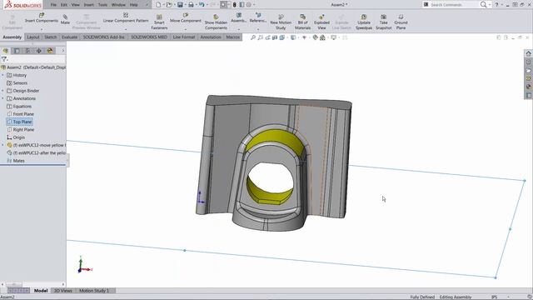533x300 pixels.
Task: Select the Front Plane item
Action: pyautogui.click(x=20, y=114)
